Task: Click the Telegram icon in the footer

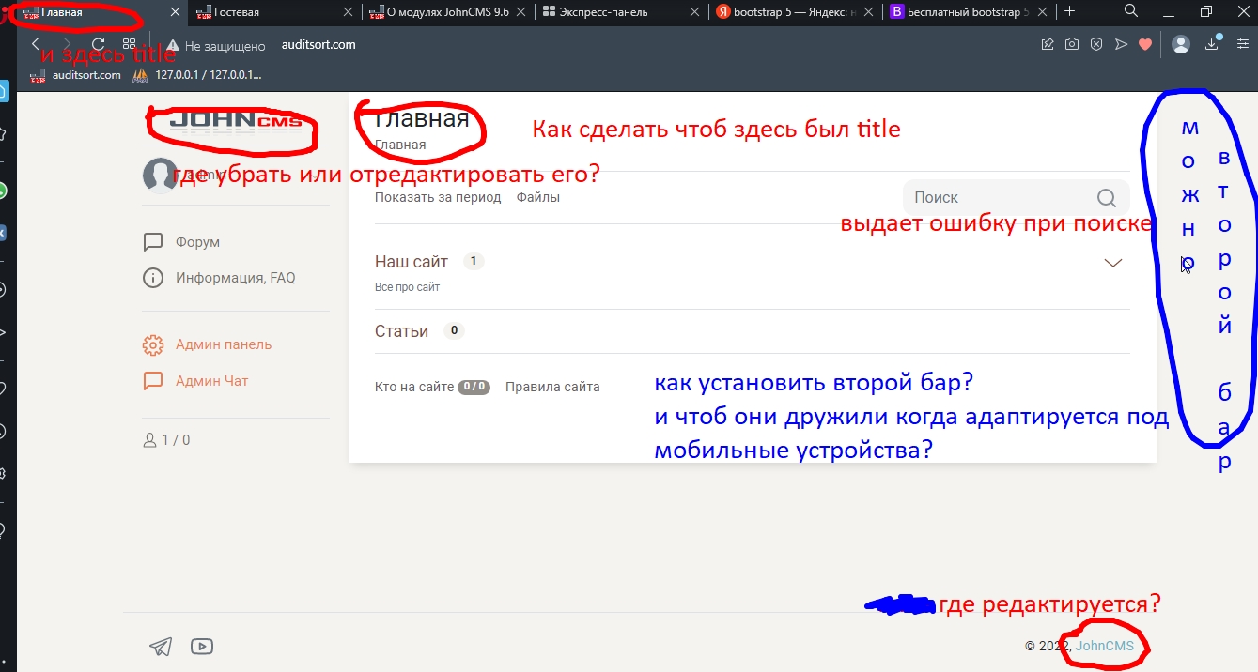Action: tap(161, 647)
